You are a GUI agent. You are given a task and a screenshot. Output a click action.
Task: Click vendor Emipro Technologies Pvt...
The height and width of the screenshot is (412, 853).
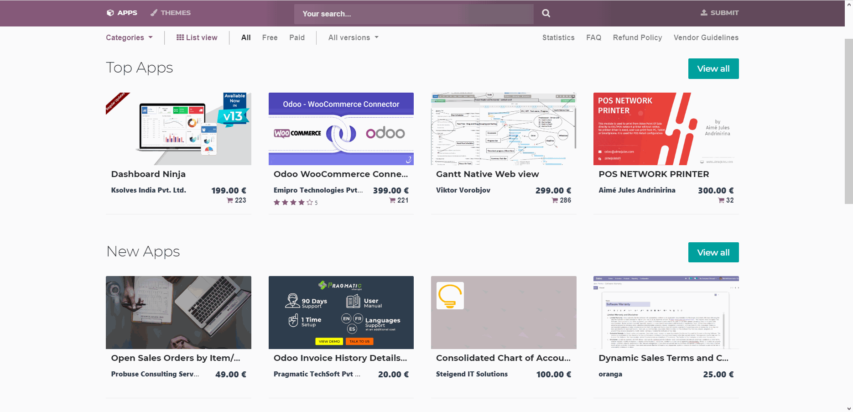tap(318, 190)
